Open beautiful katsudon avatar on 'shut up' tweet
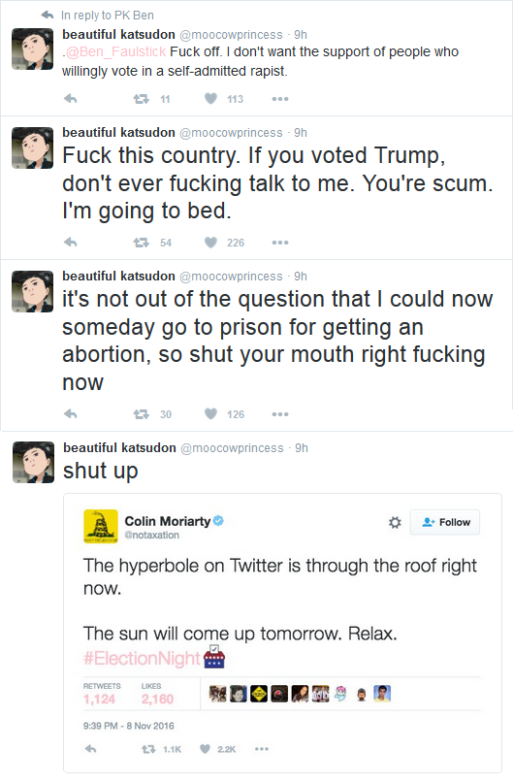This screenshot has width=513, height=783. click(x=33, y=462)
